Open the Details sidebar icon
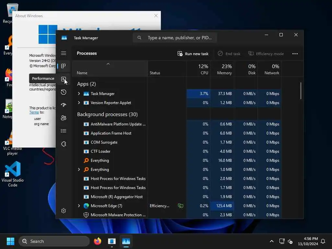The width and height of the screenshot is (332, 249). (64, 131)
